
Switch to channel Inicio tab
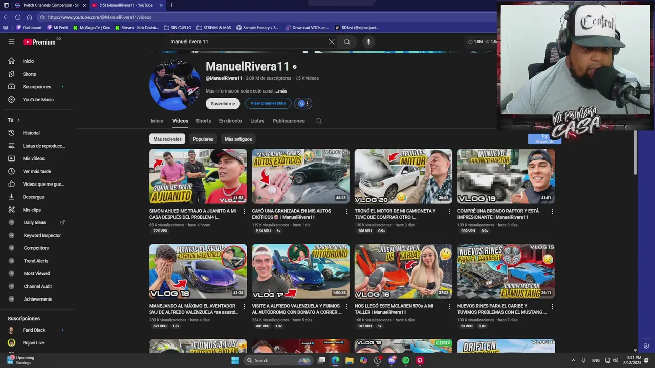click(x=157, y=121)
